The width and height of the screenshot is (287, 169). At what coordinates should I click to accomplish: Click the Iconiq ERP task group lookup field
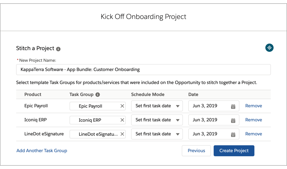(98, 120)
